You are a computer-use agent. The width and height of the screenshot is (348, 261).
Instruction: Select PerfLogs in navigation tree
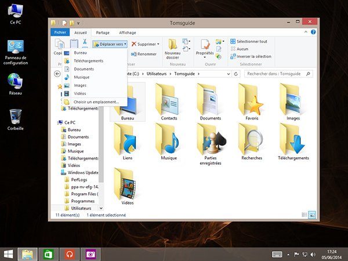(77, 180)
